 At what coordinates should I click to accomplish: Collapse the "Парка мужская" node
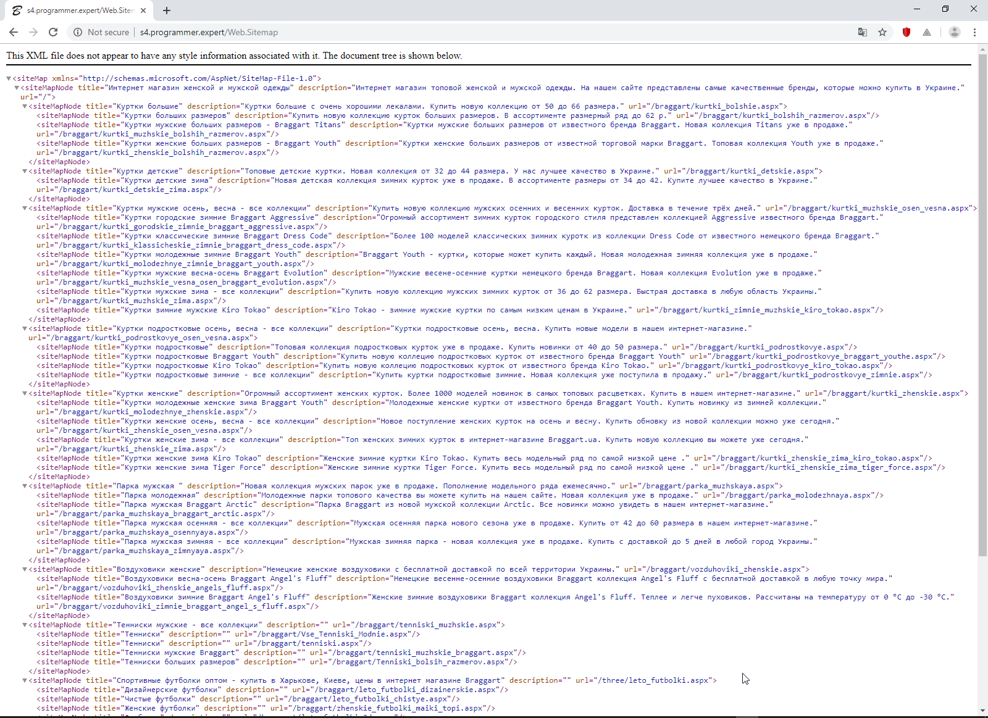(x=25, y=486)
